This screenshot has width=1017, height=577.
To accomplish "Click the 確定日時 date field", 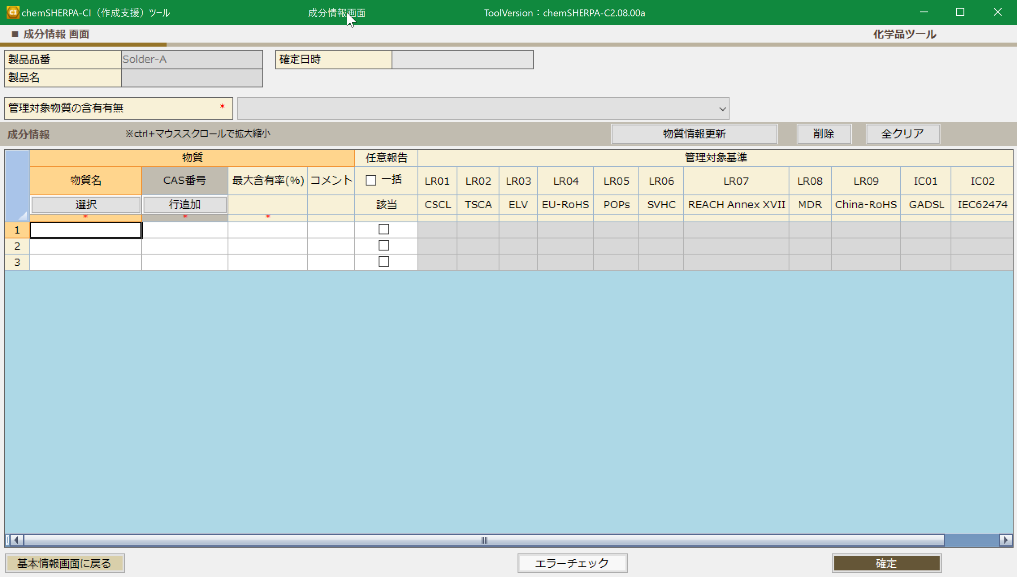I will click(x=462, y=59).
